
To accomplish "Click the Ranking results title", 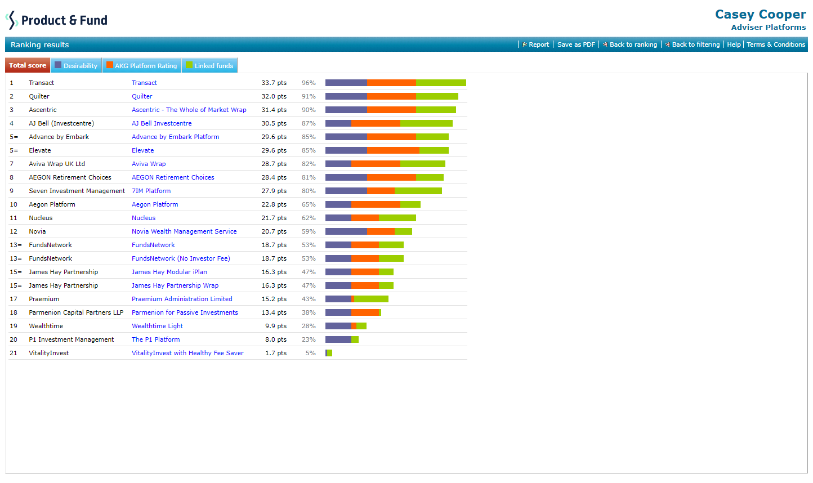I will click(x=39, y=44).
